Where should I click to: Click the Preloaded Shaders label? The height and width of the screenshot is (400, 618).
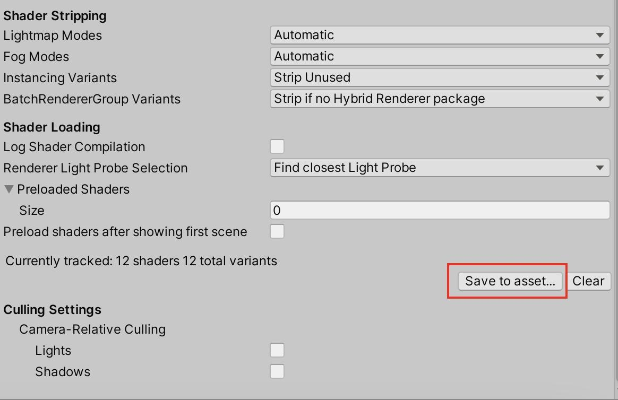click(73, 189)
